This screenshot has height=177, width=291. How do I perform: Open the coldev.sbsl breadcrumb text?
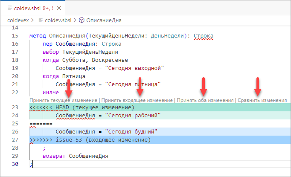pos(58,20)
